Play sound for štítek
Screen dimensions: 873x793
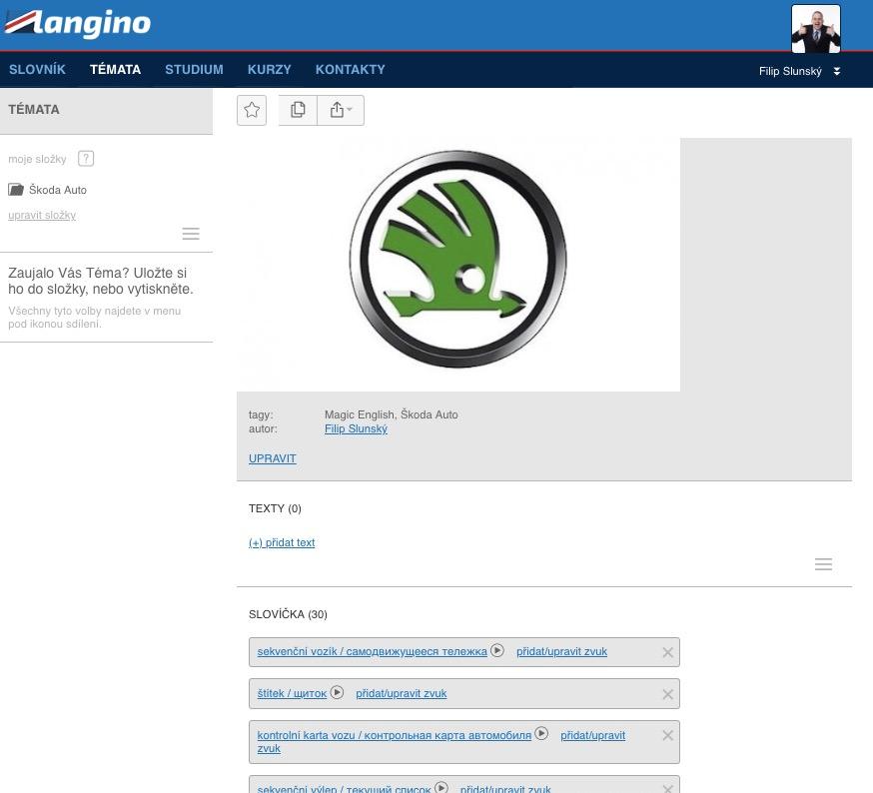(337, 692)
